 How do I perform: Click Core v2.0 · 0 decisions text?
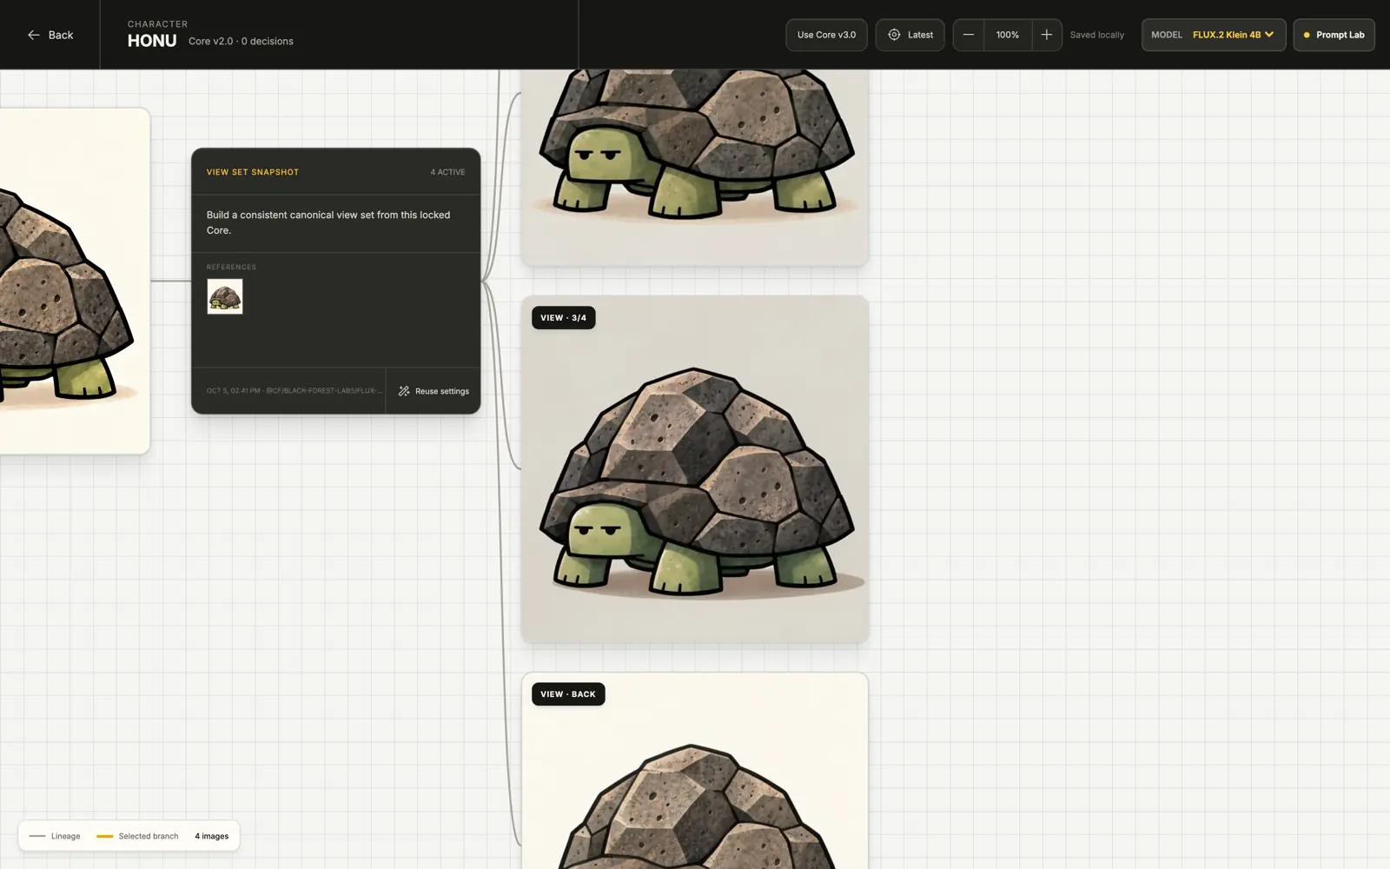point(241,41)
